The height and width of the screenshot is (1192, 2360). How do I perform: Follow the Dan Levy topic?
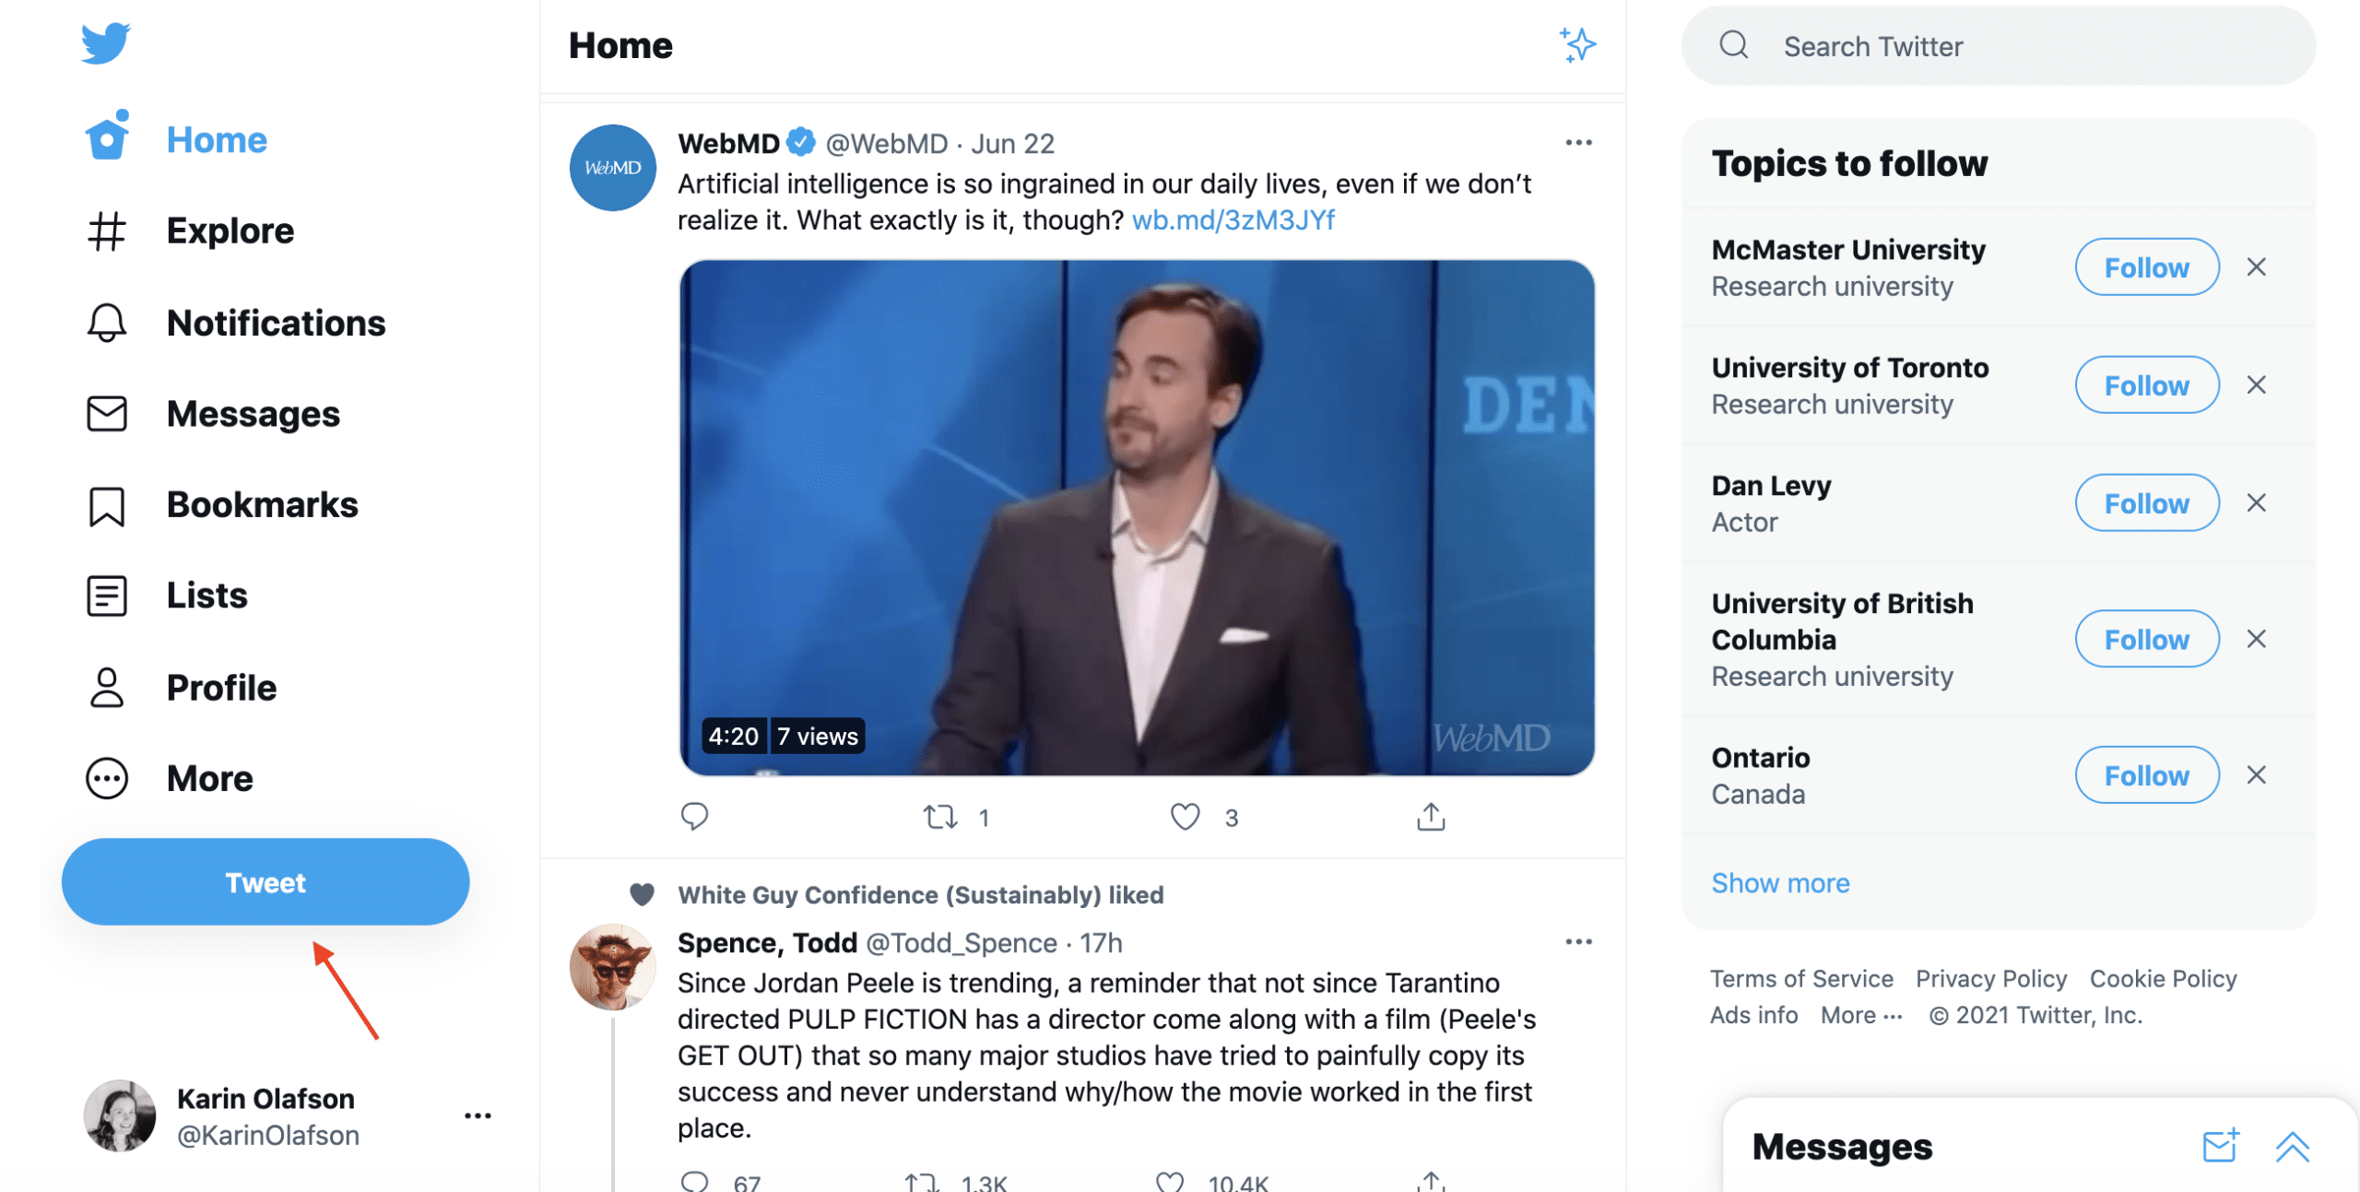2146,503
